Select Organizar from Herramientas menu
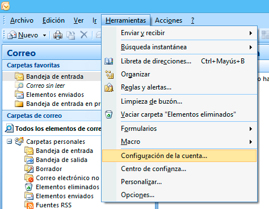 point(179,74)
